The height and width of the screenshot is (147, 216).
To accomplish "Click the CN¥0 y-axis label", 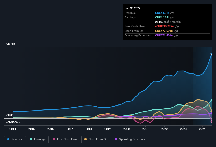I will pyautogui.click(x=10, y=115).
